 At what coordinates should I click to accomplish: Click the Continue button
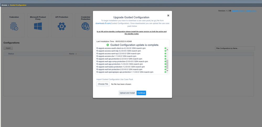click(x=141, y=93)
